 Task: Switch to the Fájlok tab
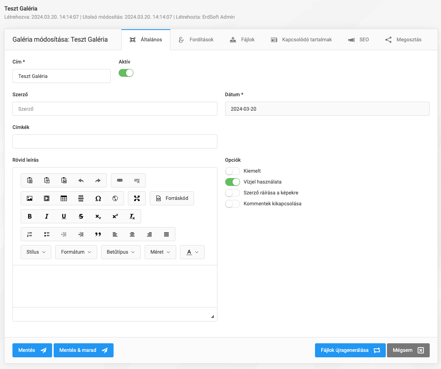(x=242, y=40)
